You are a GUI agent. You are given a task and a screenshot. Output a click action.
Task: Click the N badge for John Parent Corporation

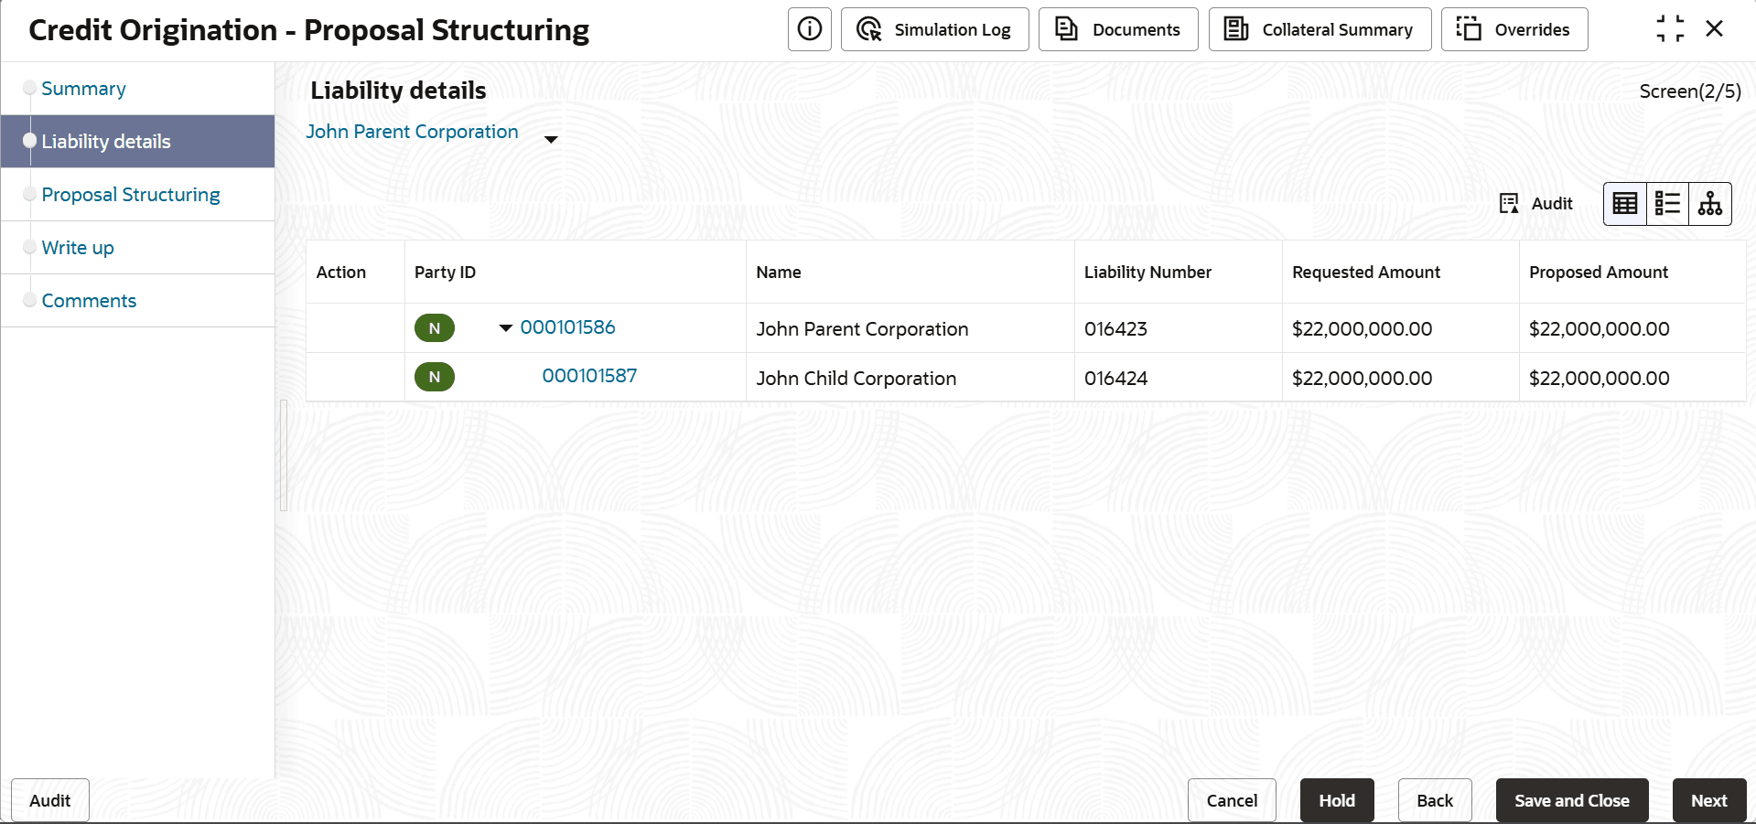coord(435,328)
